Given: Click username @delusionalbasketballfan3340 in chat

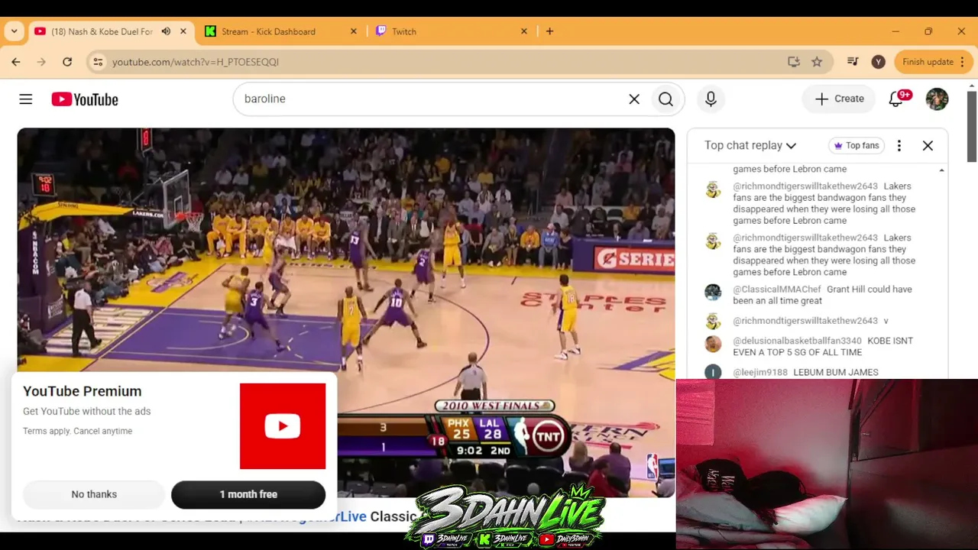Looking at the screenshot, I should [x=797, y=341].
